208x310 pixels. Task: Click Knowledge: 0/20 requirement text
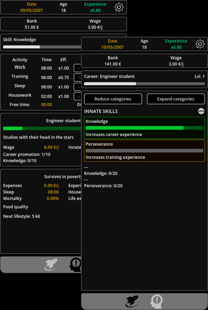[x=101, y=173]
